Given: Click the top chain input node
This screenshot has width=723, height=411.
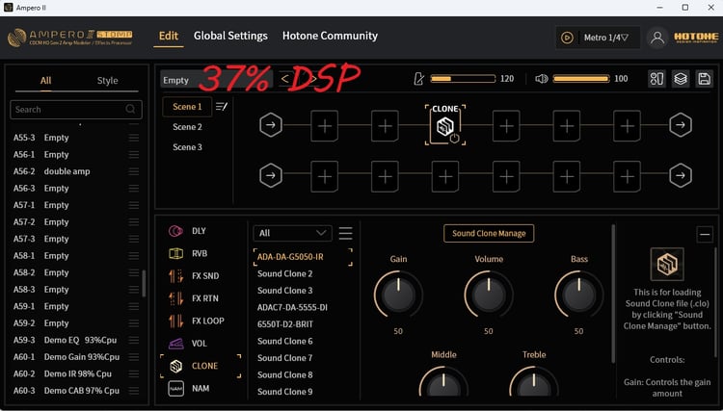Looking at the screenshot, I should [x=271, y=125].
